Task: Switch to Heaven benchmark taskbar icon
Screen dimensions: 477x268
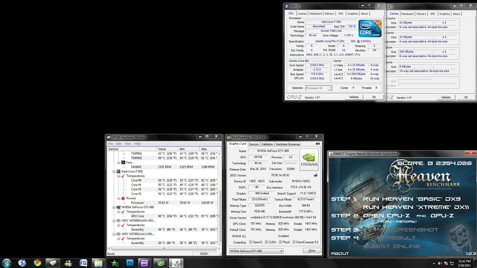Action: (176, 263)
